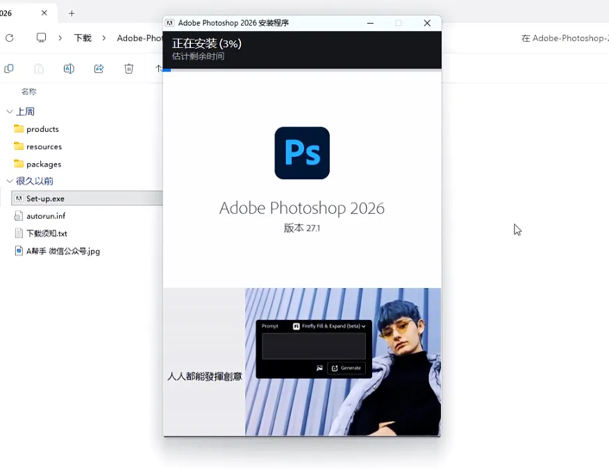Click the 下载须知.txt document icon

point(19,233)
